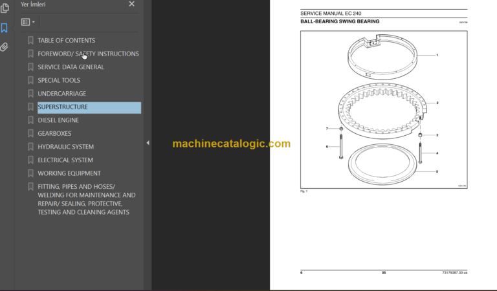Close the Yer İmleri bookmarks panel
The image size is (497, 291).
[x=132, y=4]
